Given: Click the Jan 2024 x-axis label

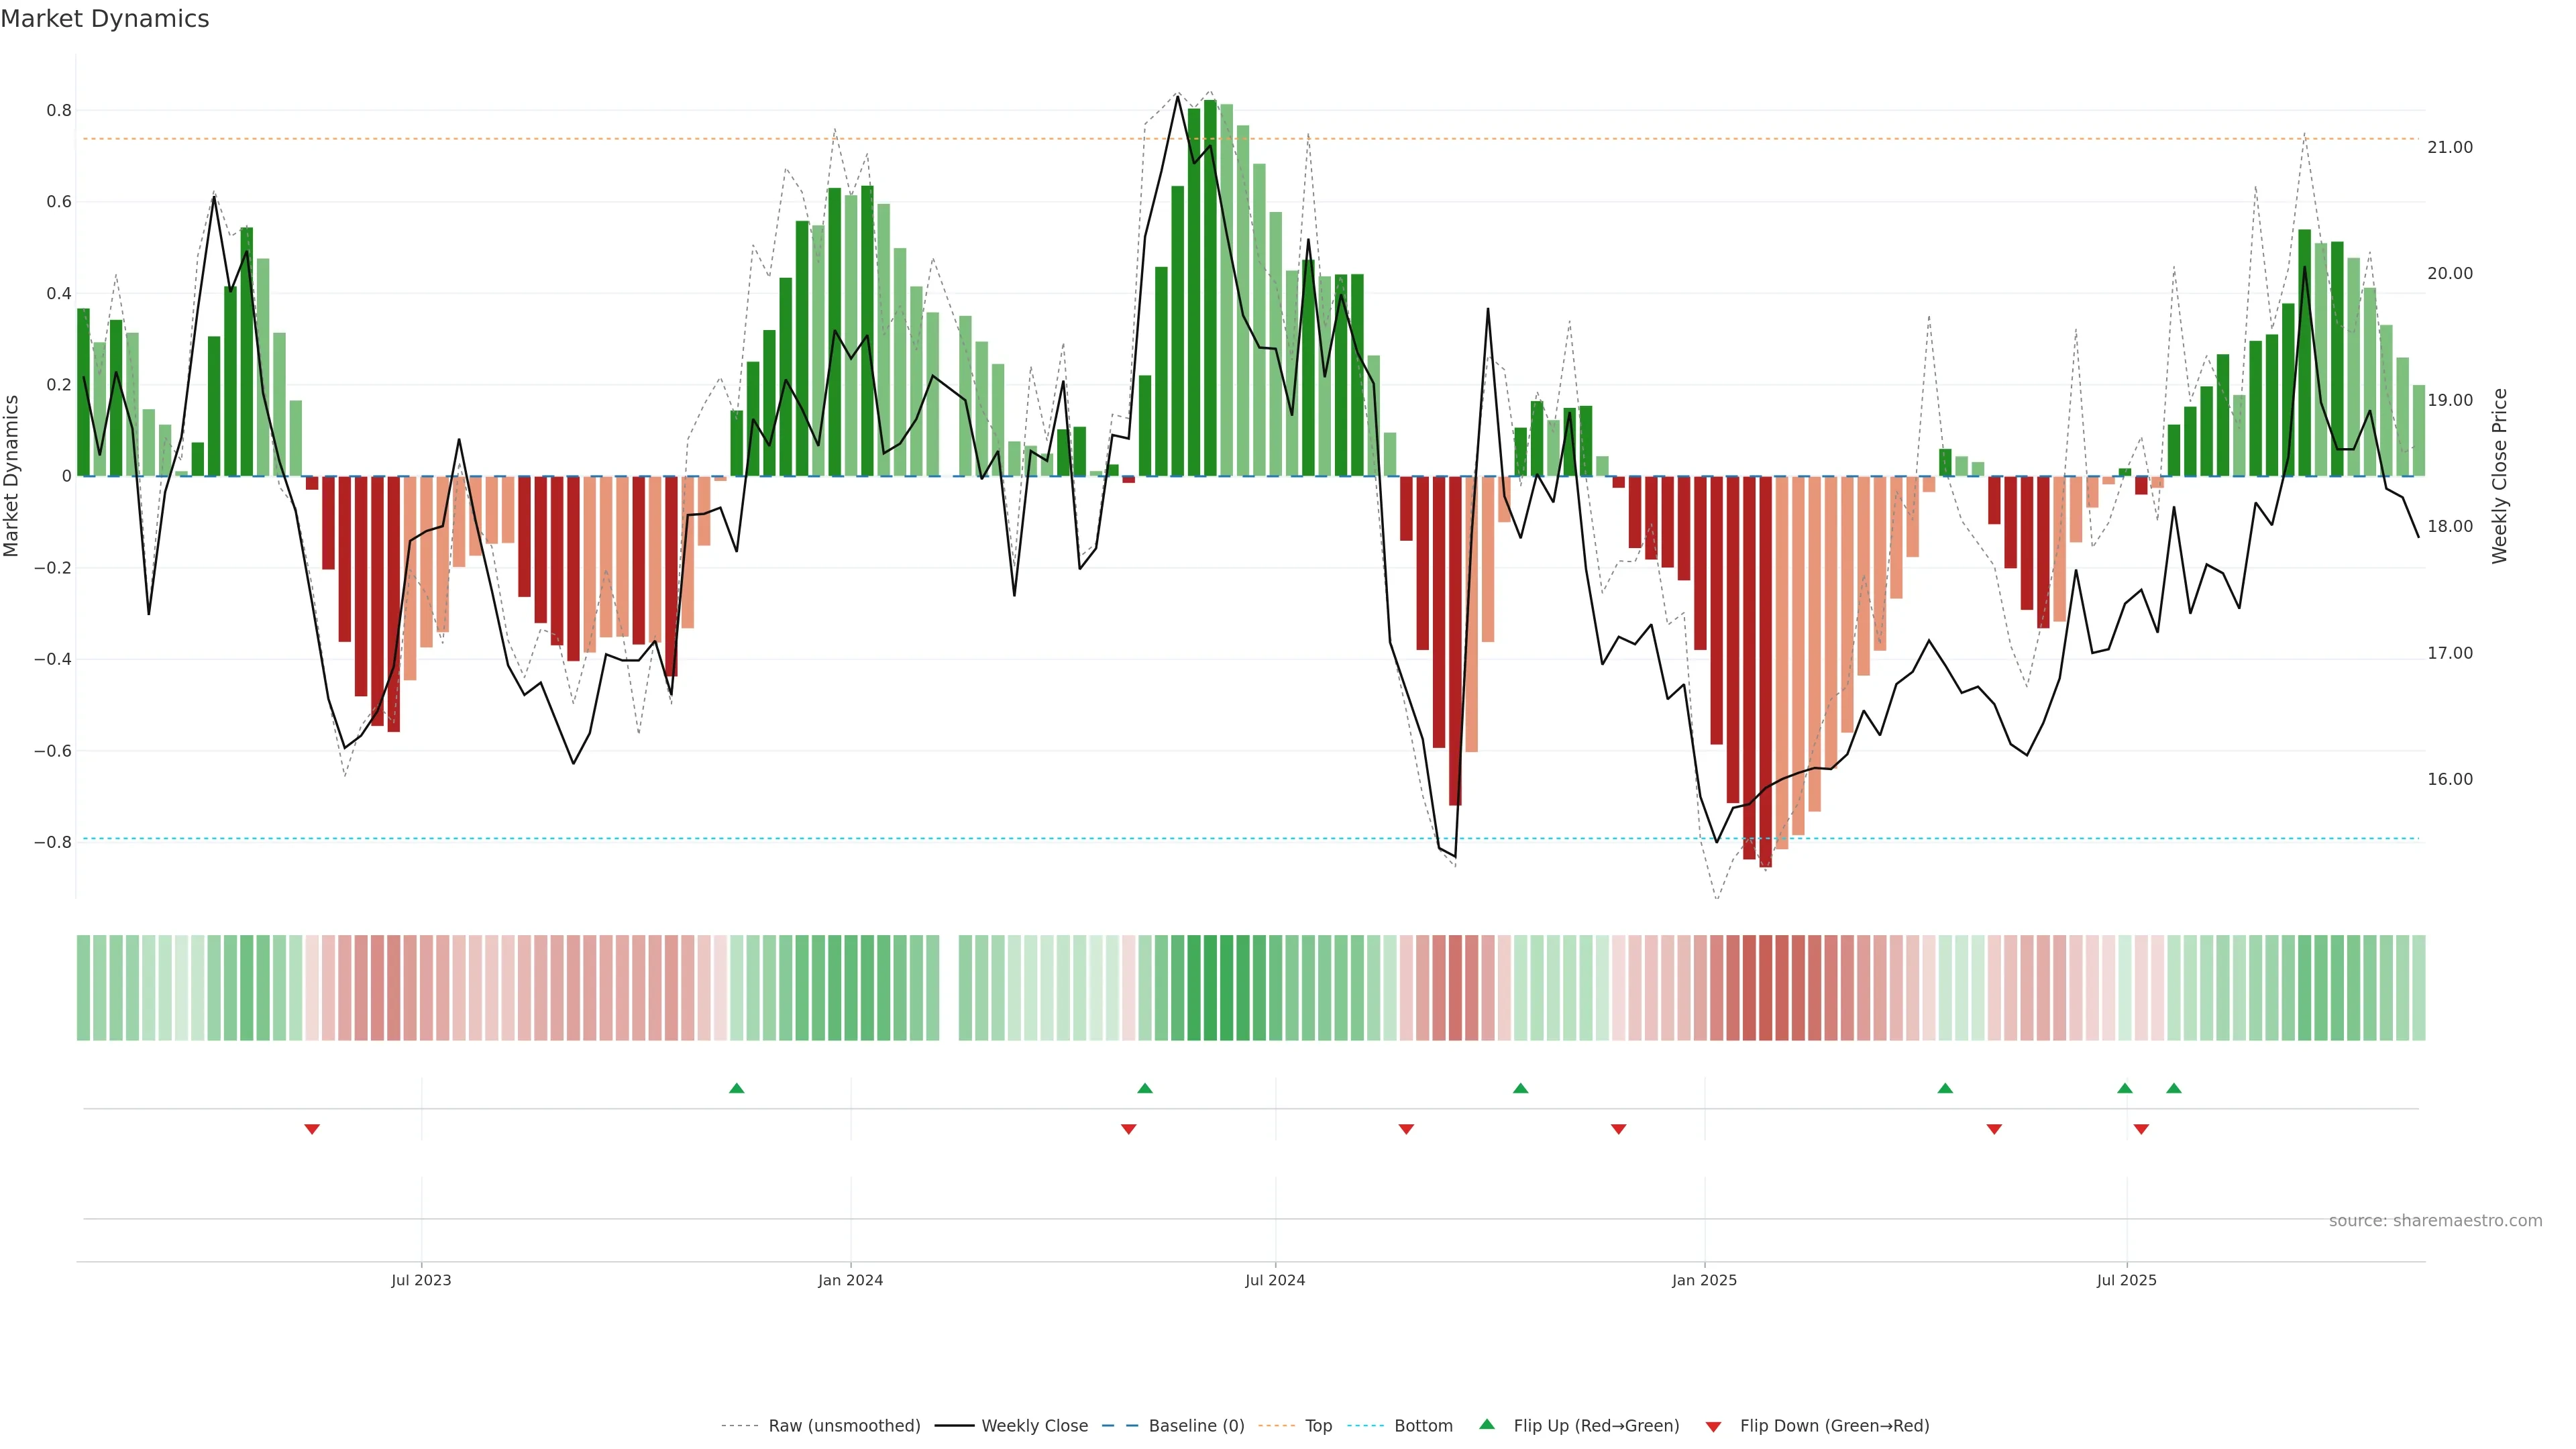Looking at the screenshot, I should pyautogui.click(x=850, y=1280).
